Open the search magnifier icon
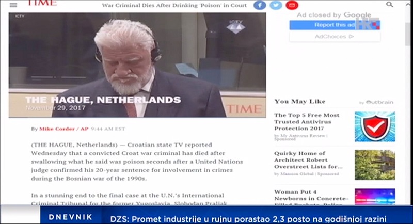The width and height of the screenshot is (413, 224). (x=390, y=5)
